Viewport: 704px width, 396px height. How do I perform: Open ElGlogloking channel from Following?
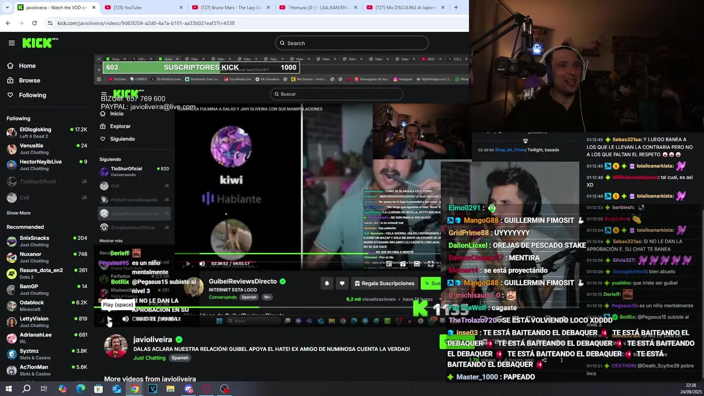click(47, 133)
